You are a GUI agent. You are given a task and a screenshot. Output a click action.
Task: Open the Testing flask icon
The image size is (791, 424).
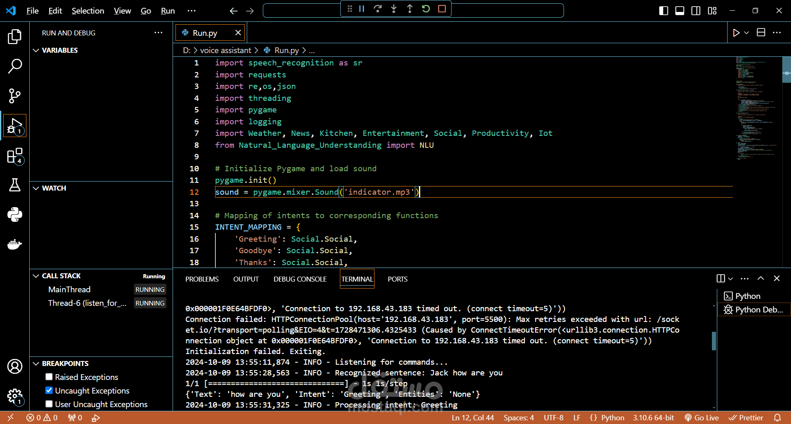tap(15, 185)
